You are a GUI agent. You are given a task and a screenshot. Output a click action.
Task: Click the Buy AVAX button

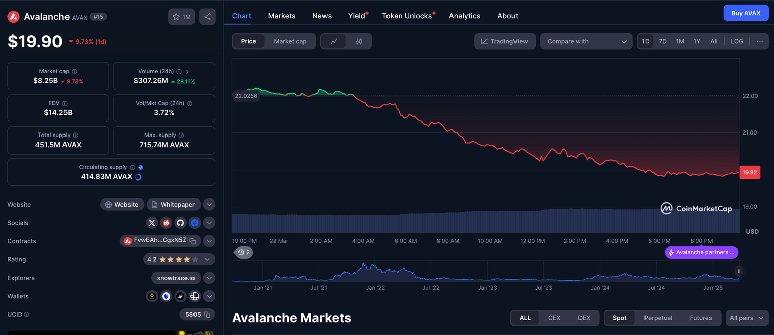coord(746,12)
